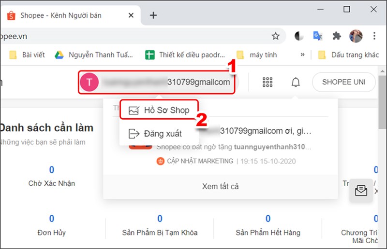This screenshot has height=249, width=387.
Task: Open Sản Phẩm Hết Hàng count
Action: click(268, 225)
